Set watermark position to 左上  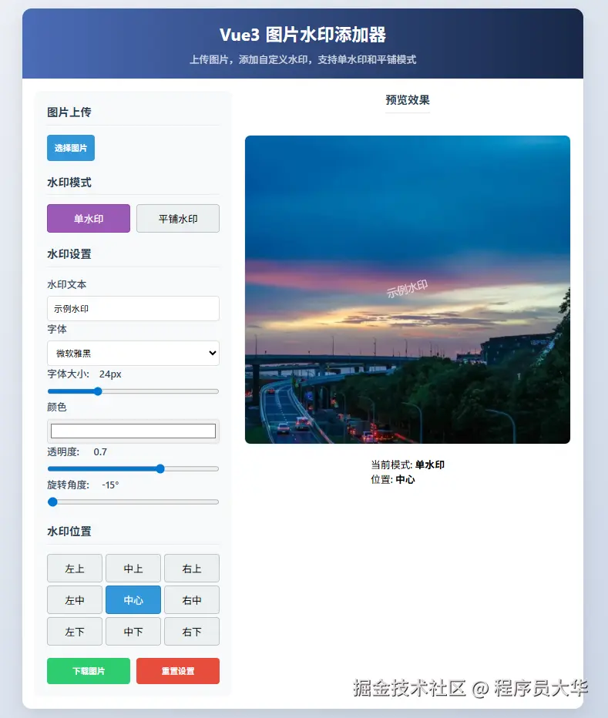75,569
